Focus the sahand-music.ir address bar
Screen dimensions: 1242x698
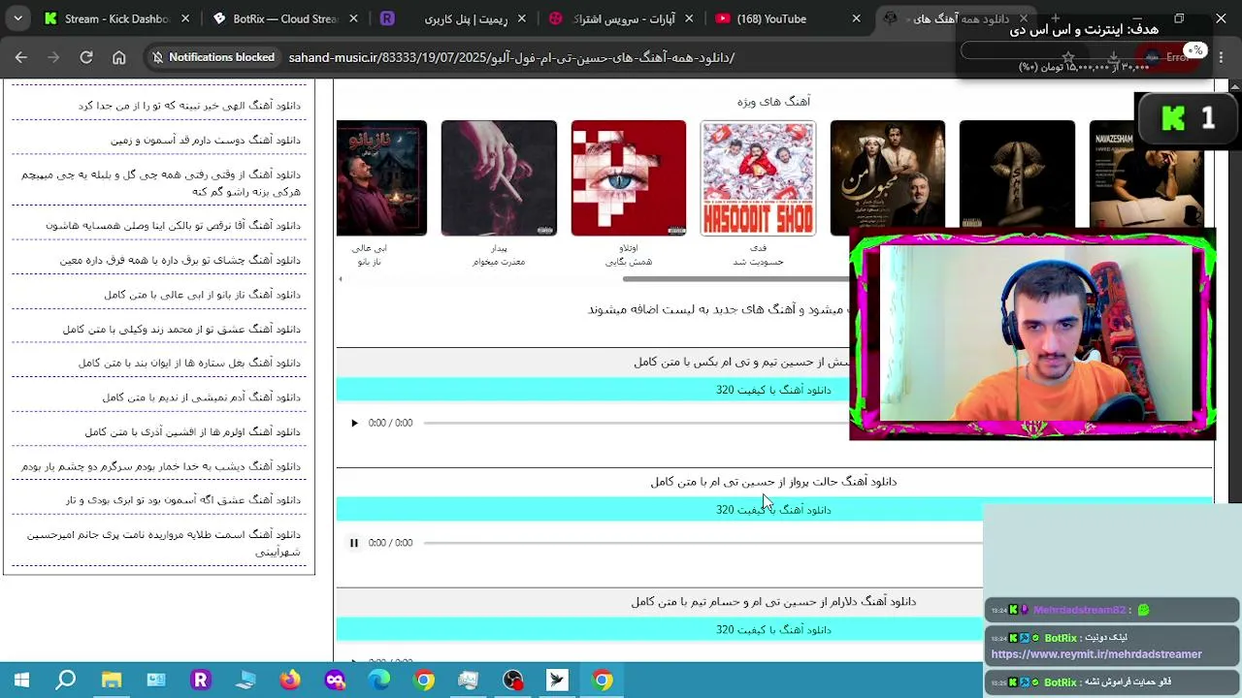click(511, 57)
